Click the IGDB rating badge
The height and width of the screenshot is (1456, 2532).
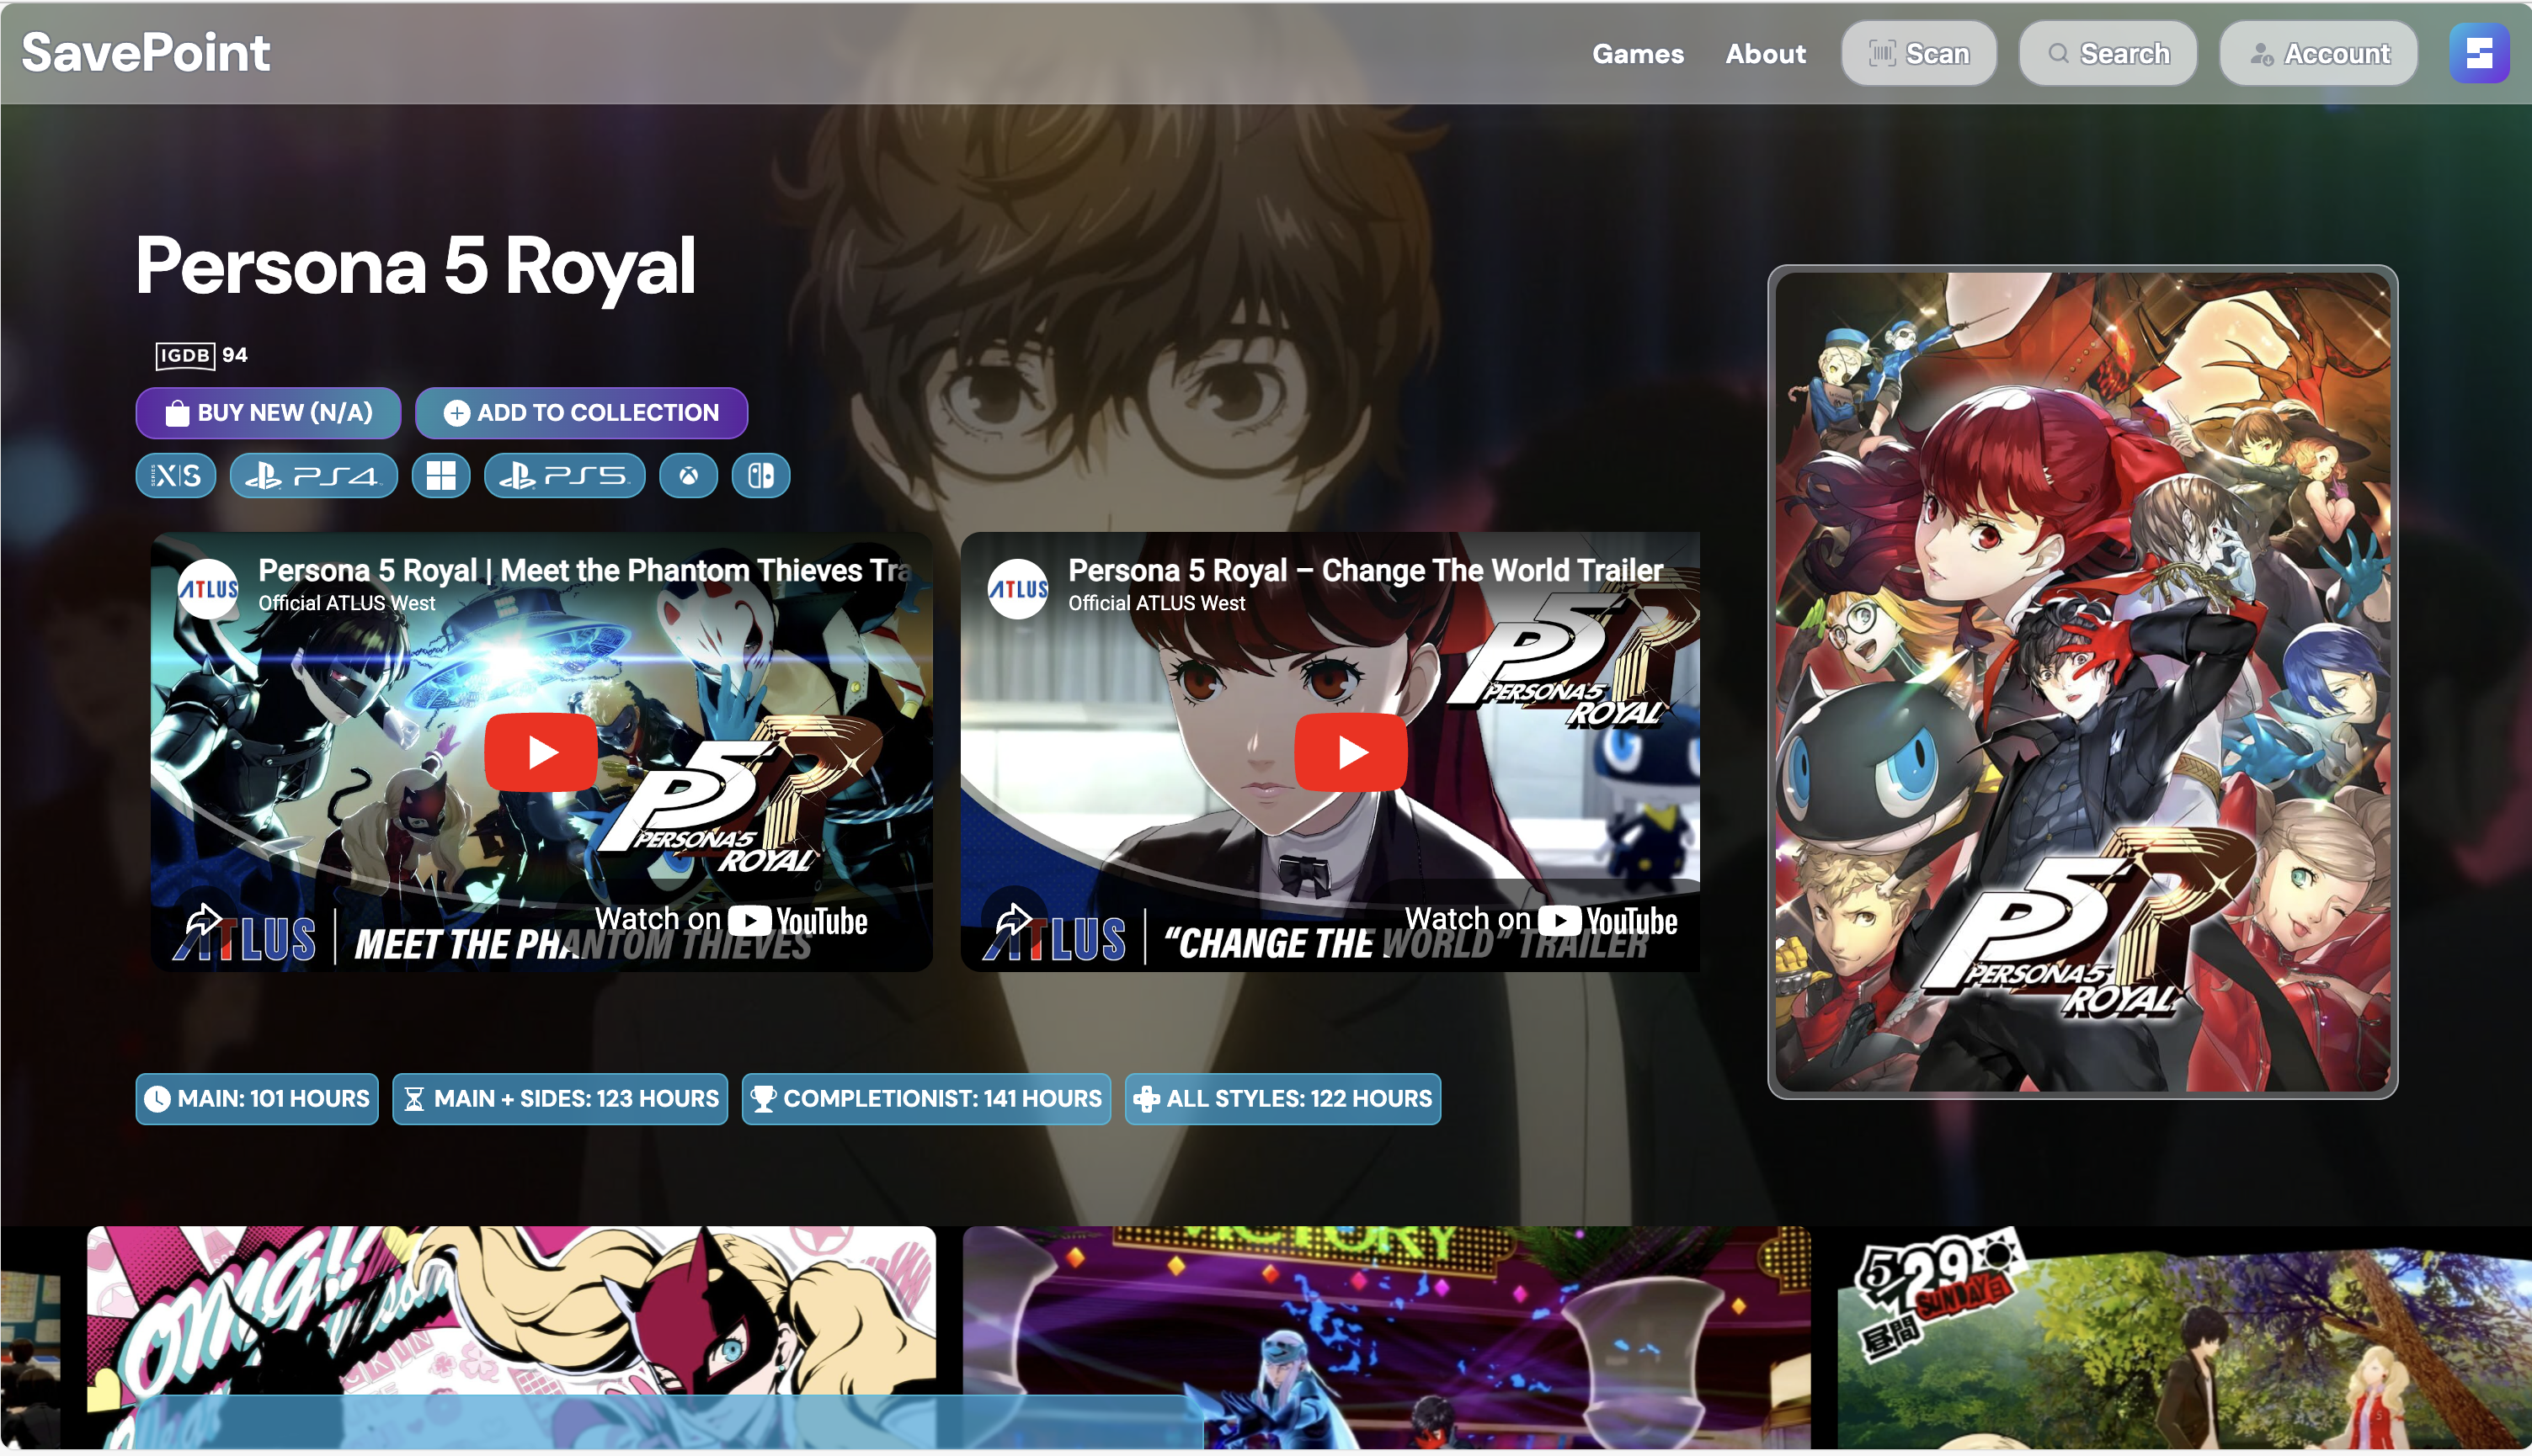pyautogui.click(x=201, y=355)
